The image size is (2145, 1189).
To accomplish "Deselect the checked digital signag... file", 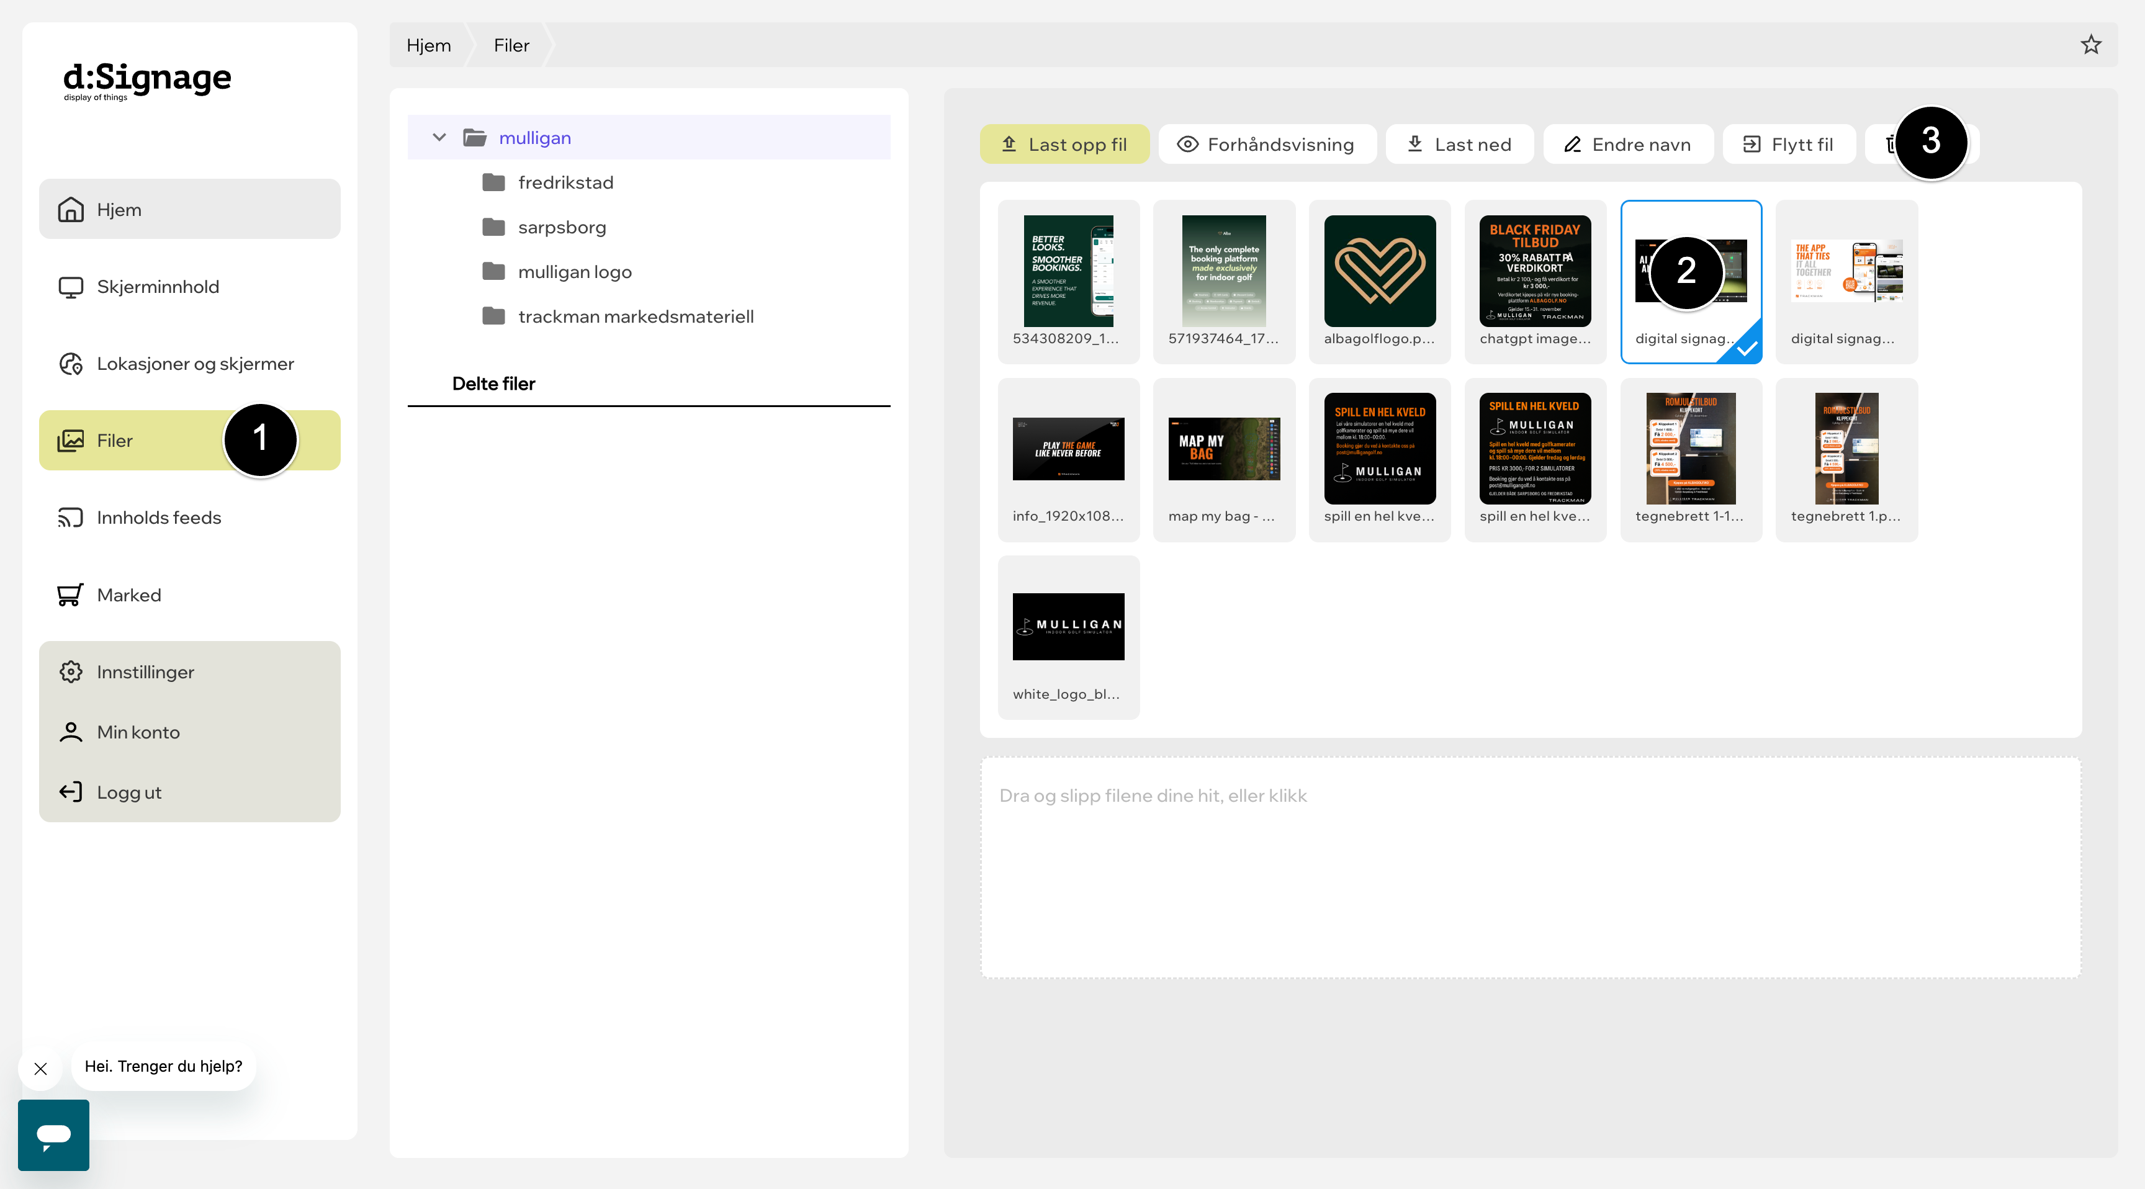I will tap(1691, 282).
